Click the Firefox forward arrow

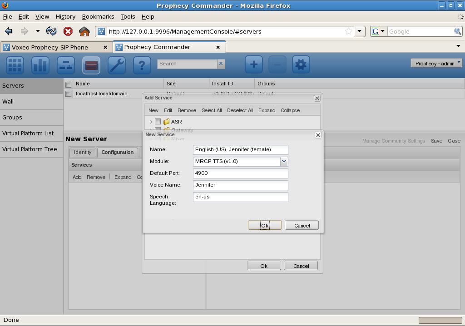[x=25, y=31]
